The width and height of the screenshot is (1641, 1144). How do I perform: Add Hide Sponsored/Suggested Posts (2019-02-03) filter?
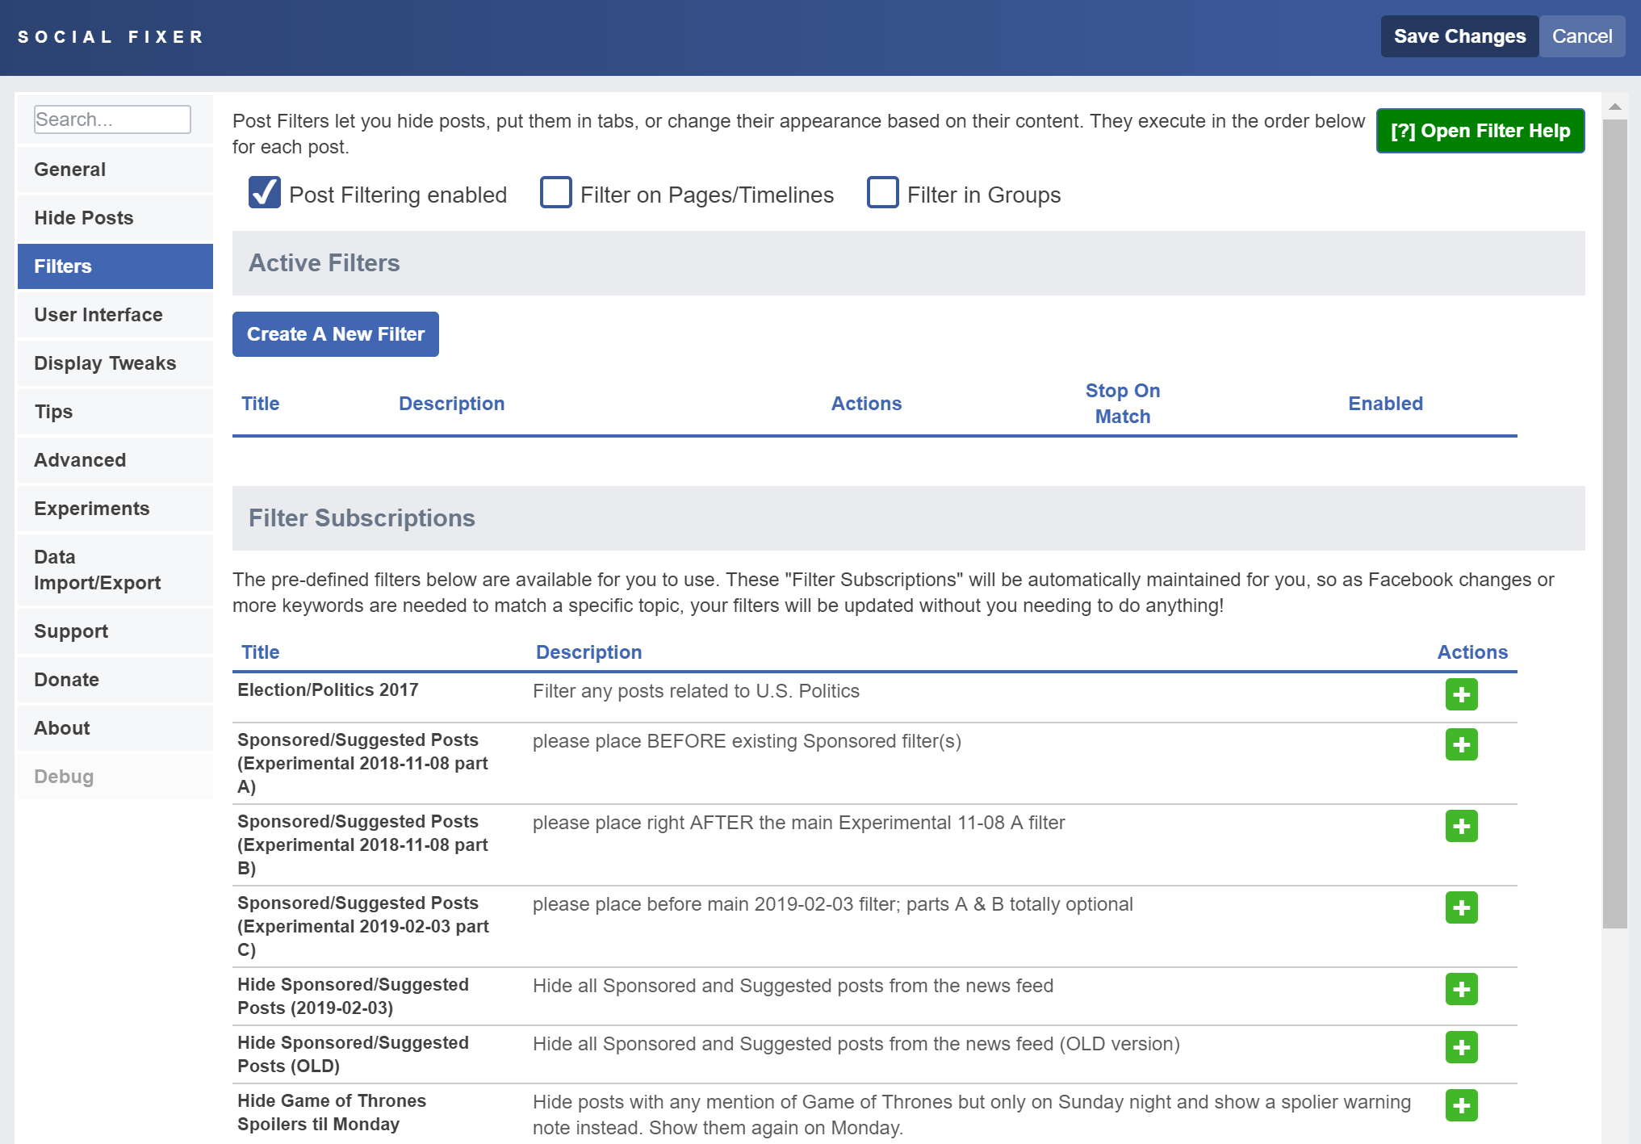pos(1461,989)
